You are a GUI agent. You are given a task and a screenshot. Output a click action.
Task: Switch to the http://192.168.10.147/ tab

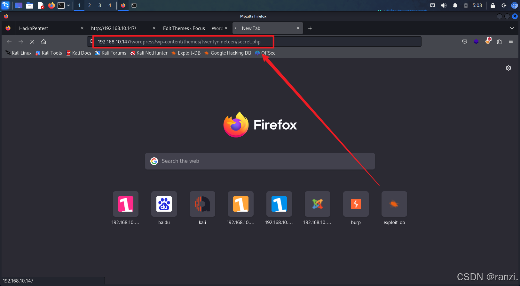tap(119, 28)
